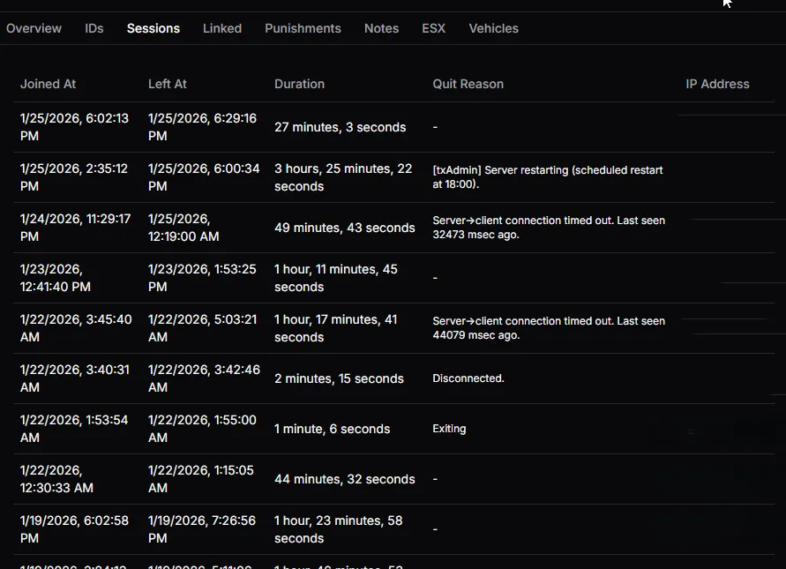Click the IP Address column header
Screen dimensions: 786x569
pyautogui.click(x=717, y=84)
